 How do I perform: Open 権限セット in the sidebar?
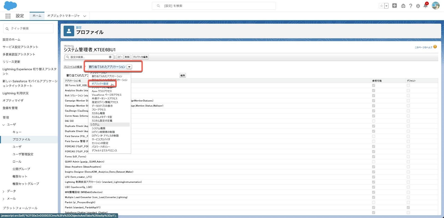coord(20,176)
